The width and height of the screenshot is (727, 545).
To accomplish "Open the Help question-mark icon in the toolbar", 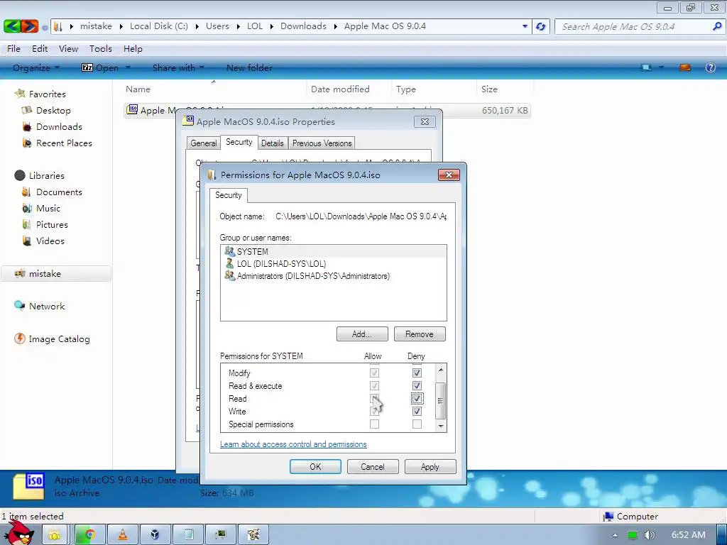I will 710,67.
